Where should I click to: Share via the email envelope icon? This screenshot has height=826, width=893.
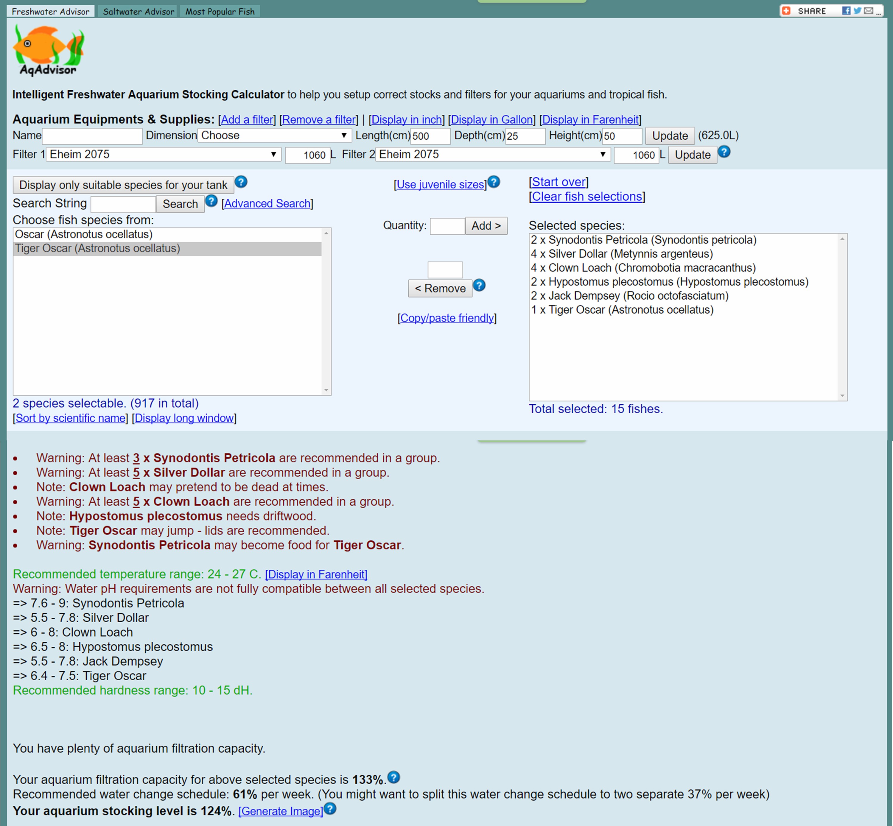[x=868, y=11]
